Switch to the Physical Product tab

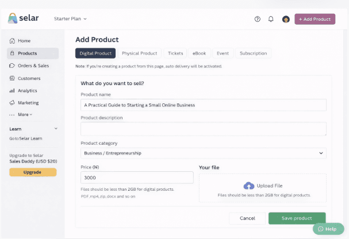click(x=139, y=53)
